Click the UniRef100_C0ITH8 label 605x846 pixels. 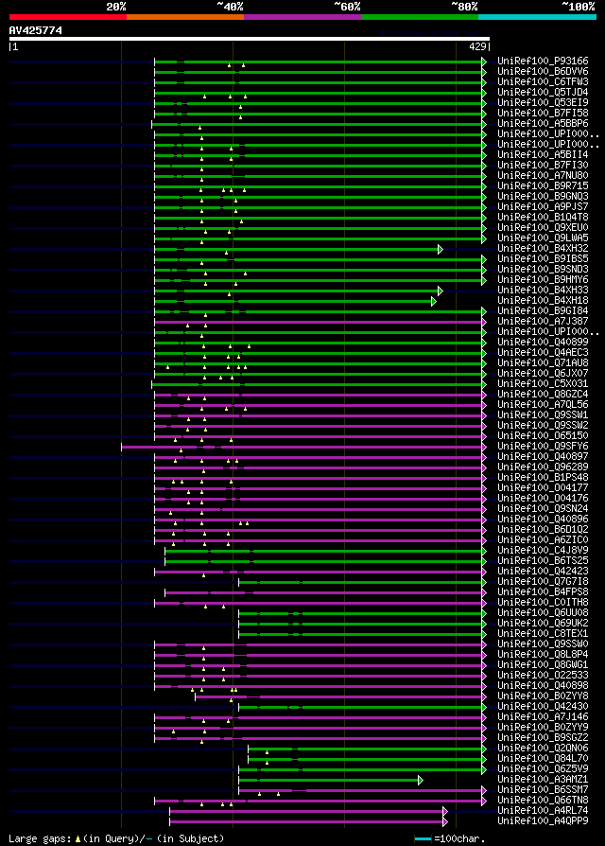(x=543, y=603)
